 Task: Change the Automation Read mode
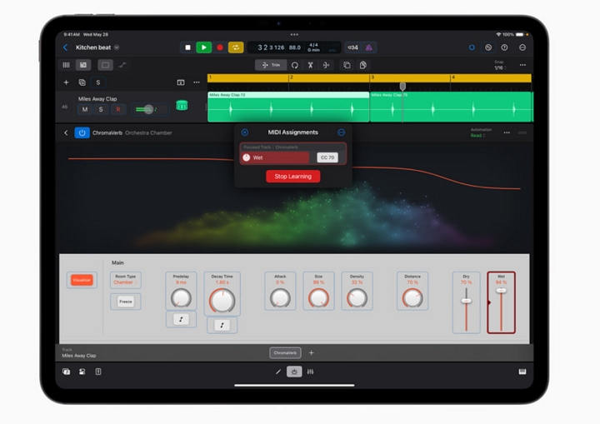click(x=477, y=136)
